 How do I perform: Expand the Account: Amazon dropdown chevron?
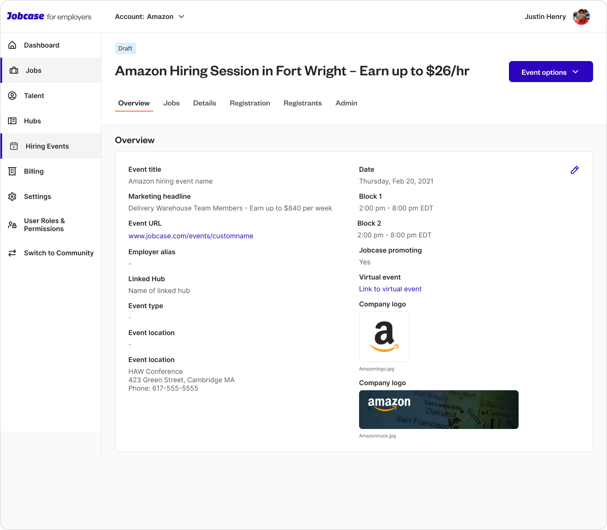pos(181,16)
